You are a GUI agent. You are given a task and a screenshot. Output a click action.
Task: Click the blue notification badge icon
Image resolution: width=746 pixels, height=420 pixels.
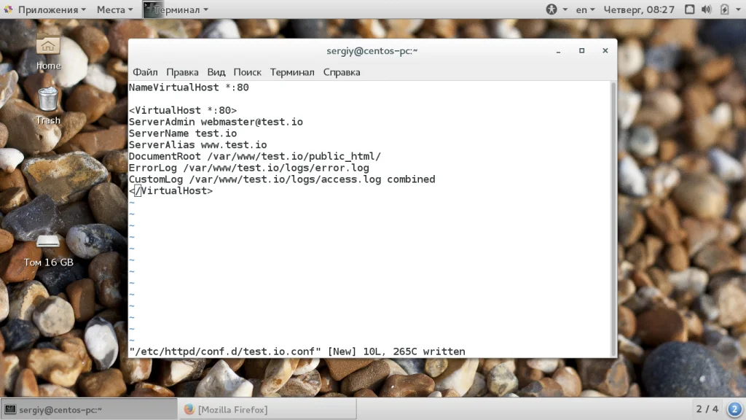tap(734, 409)
